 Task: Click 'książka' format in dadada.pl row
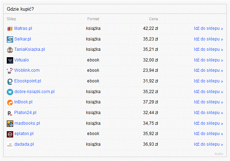click(93, 144)
